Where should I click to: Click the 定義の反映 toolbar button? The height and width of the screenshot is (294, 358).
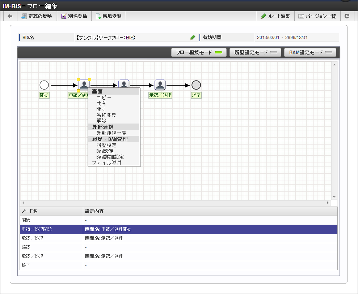tap(37, 16)
